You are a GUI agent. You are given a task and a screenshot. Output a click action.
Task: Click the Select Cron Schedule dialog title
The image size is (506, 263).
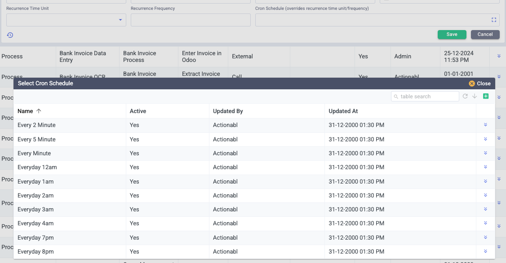pyautogui.click(x=45, y=83)
